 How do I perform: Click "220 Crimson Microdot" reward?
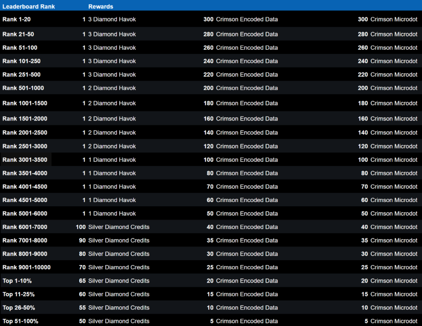(x=387, y=75)
